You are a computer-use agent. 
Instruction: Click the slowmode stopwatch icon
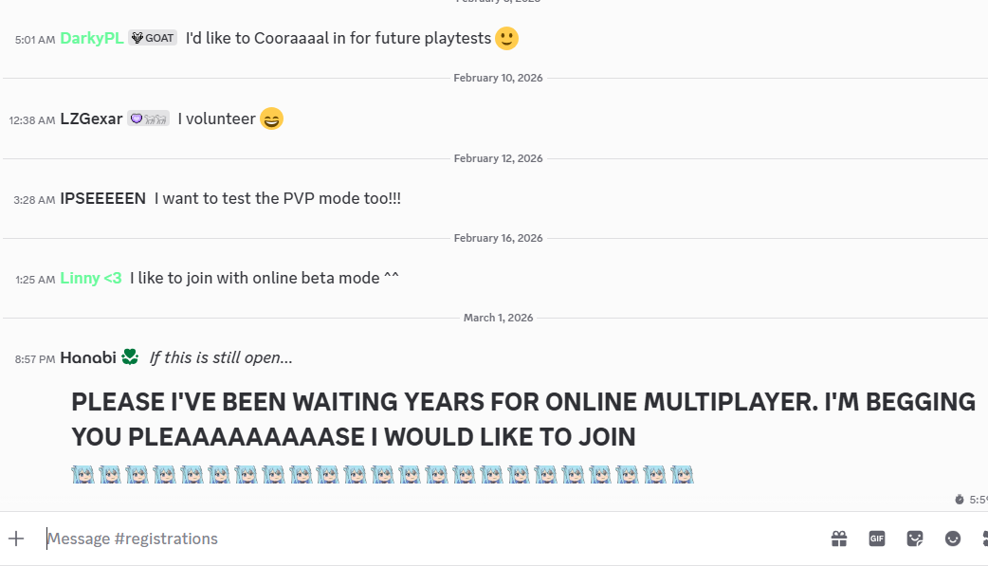point(960,500)
